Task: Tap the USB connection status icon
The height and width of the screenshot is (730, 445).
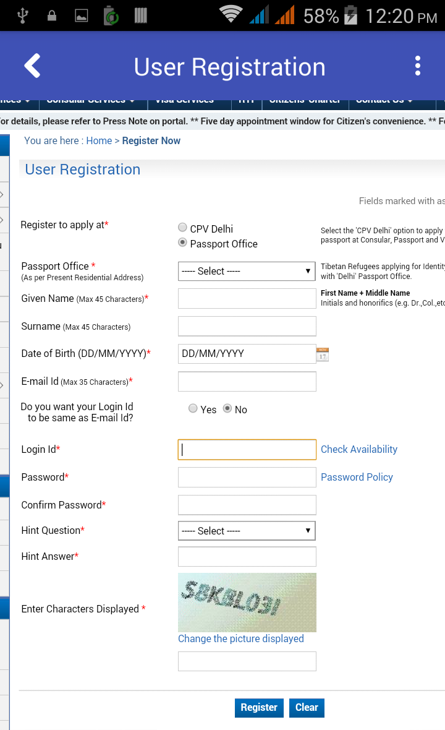Action: point(23,15)
